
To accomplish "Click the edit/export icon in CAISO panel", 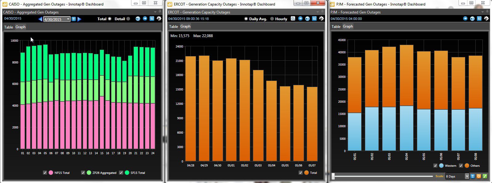I will click(152, 19).
